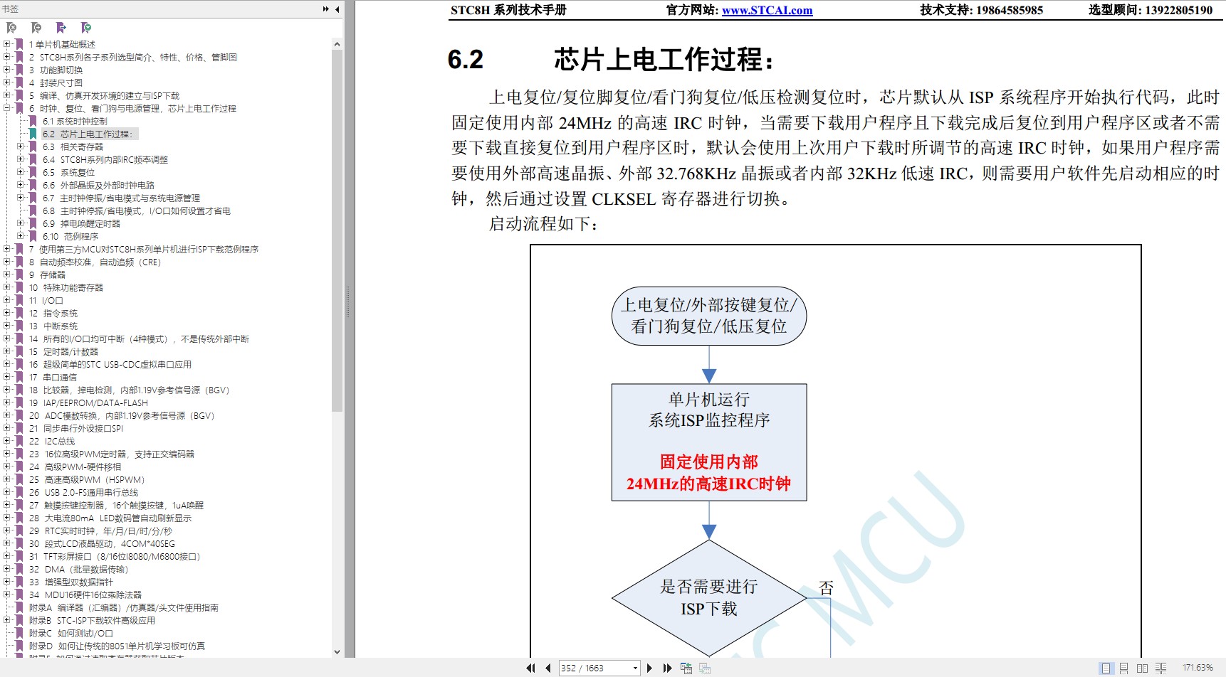Expand chapter 5 编译、仿真开发环境
This screenshot has width=1226, height=677.
coord(7,95)
